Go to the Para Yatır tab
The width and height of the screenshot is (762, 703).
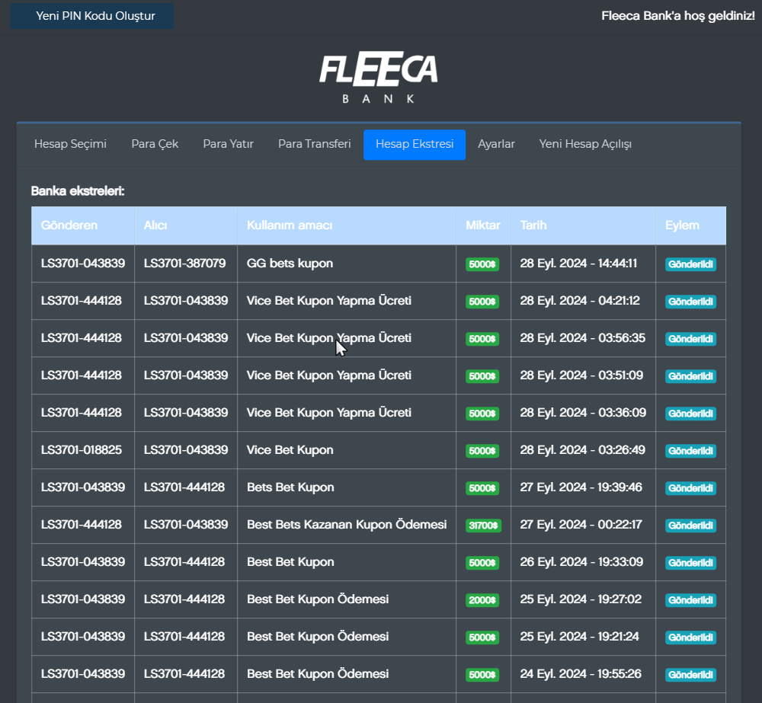coord(228,144)
